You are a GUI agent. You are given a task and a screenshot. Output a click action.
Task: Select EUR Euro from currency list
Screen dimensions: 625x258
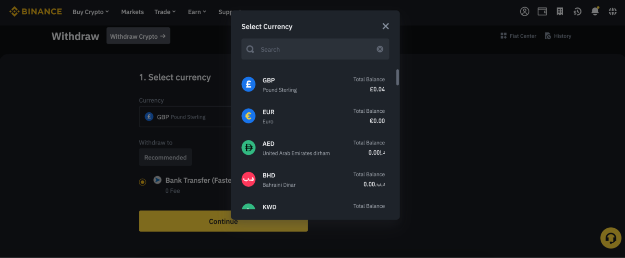[313, 116]
